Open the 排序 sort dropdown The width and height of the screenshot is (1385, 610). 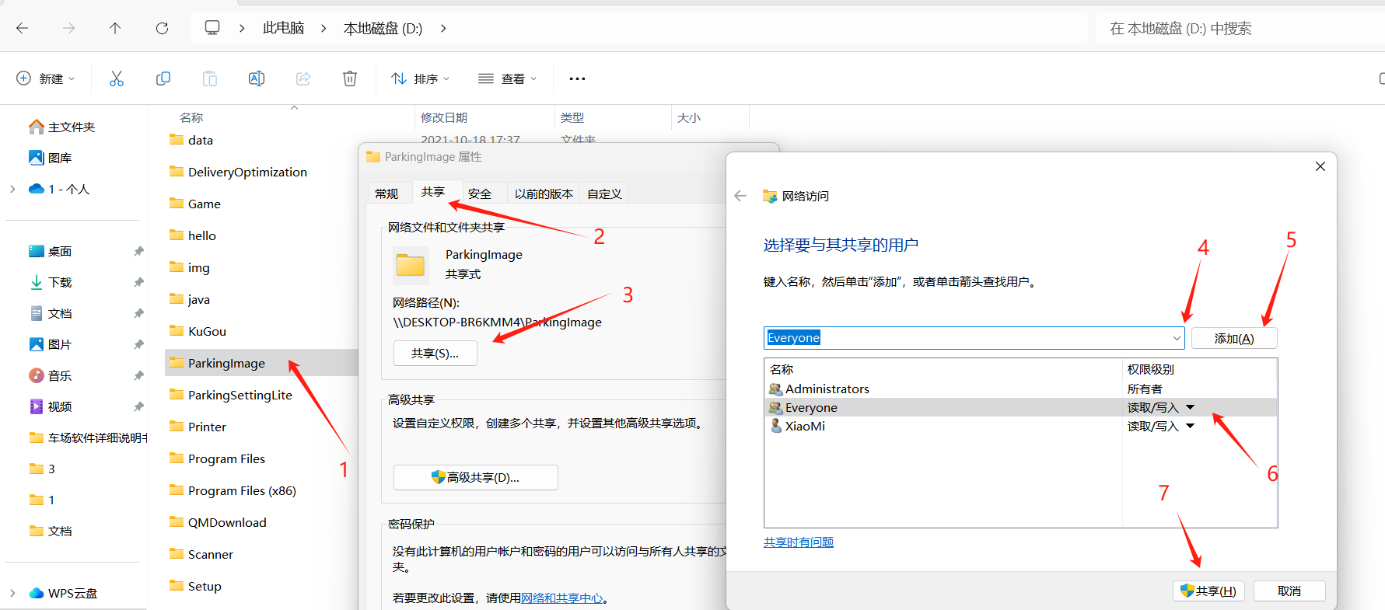[421, 78]
